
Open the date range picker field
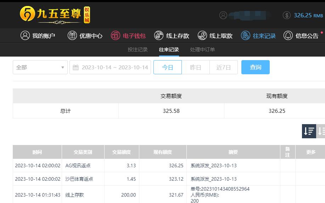tap(110, 67)
